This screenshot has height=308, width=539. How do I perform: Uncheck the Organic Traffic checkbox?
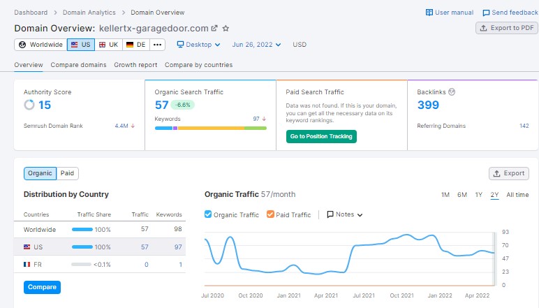[208, 215]
